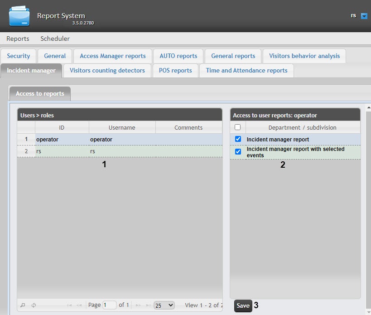The image size is (371, 315).
Task: Go to last page using pager icon
Action: (x=148, y=305)
